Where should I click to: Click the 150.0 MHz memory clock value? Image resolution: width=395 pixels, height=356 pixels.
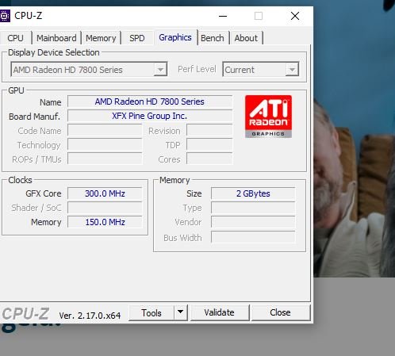click(x=105, y=222)
